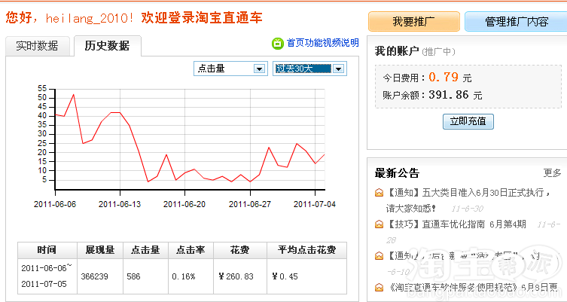Switch to the 实时数据 tab
567x302 pixels.
[37, 46]
